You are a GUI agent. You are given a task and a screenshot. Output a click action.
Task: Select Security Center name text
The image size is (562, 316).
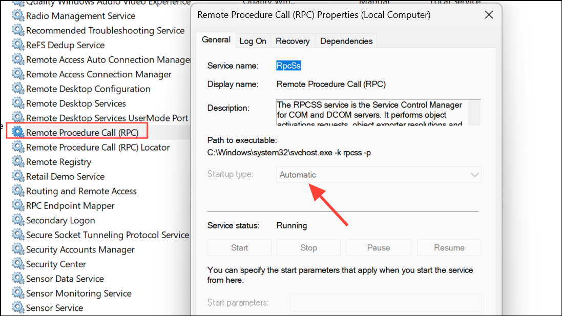click(56, 264)
